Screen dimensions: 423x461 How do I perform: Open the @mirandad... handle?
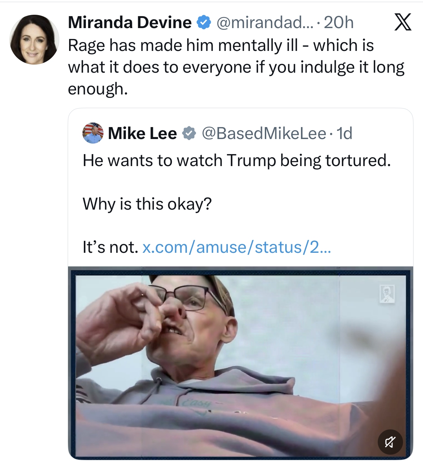click(x=265, y=22)
